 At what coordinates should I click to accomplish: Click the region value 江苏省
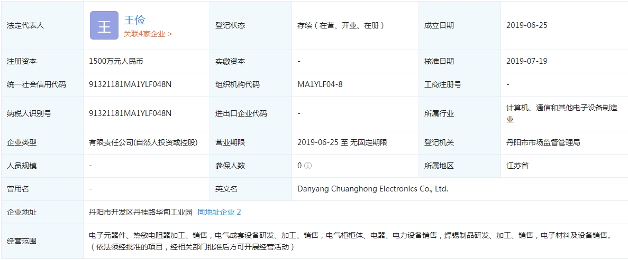[517, 166]
